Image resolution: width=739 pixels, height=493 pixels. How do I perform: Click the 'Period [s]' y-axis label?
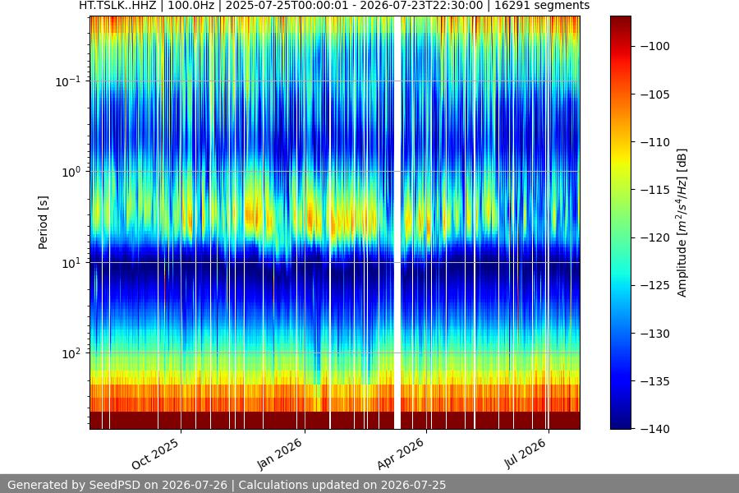(43, 223)
